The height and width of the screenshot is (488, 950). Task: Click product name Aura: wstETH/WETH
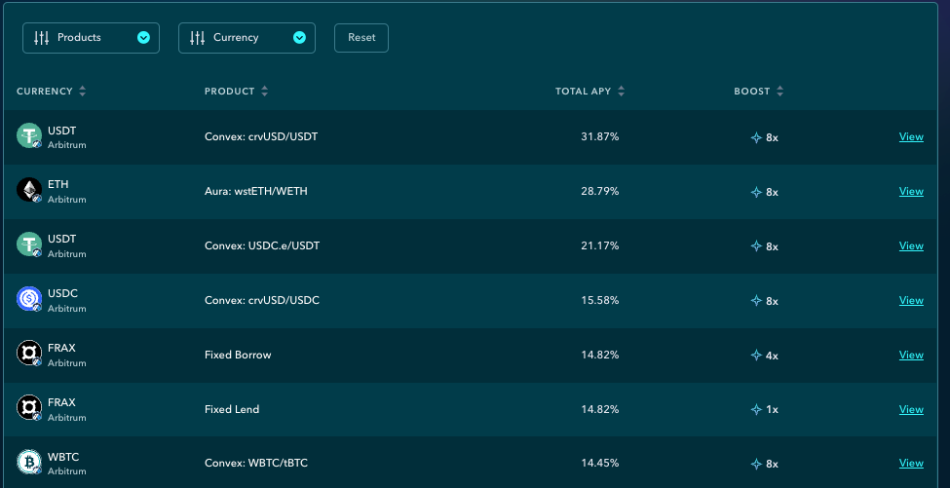coord(255,191)
